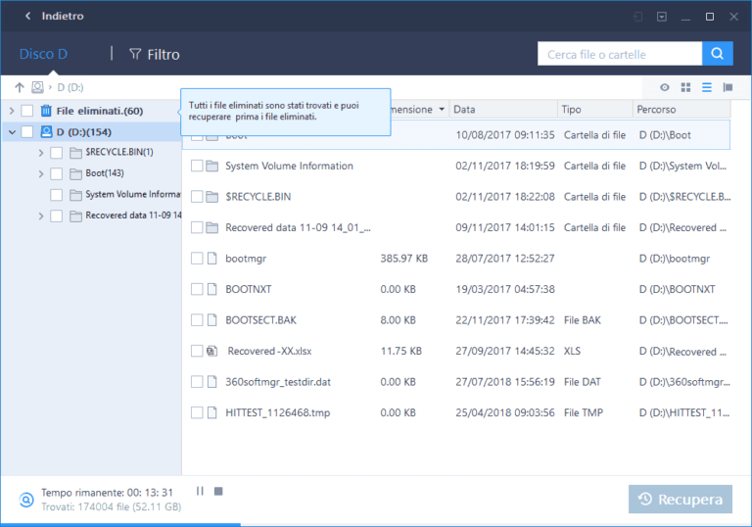The image size is (752, 527).
Task: Expand the $RECYCLE.BIN(1) tree node
Action: click(x=41, y=153)
